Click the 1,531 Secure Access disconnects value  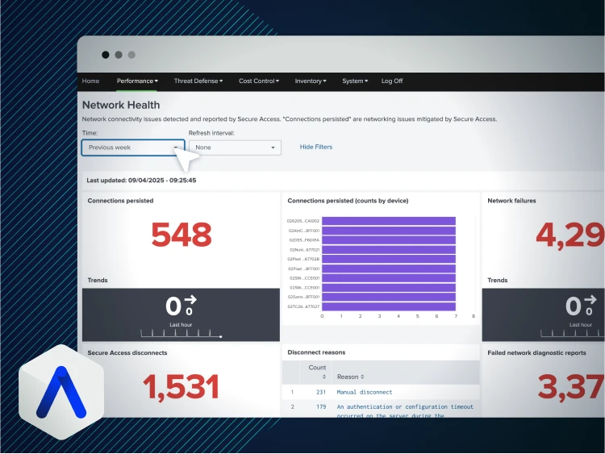pos(181,386)
